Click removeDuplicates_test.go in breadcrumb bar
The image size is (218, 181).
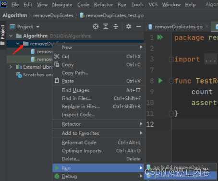coord(115,15)
